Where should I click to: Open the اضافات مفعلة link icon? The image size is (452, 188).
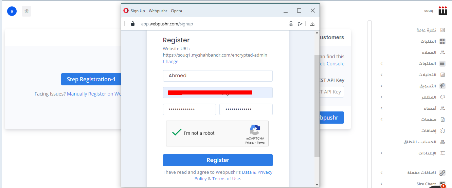442,173
